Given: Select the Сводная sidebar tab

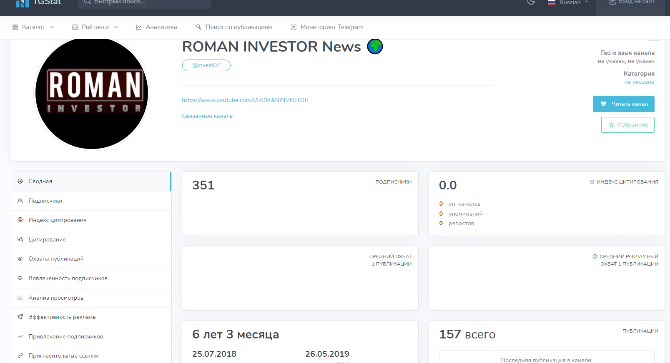Looking at the screenshot, I should pyautogui.click(x=91, y=181).
